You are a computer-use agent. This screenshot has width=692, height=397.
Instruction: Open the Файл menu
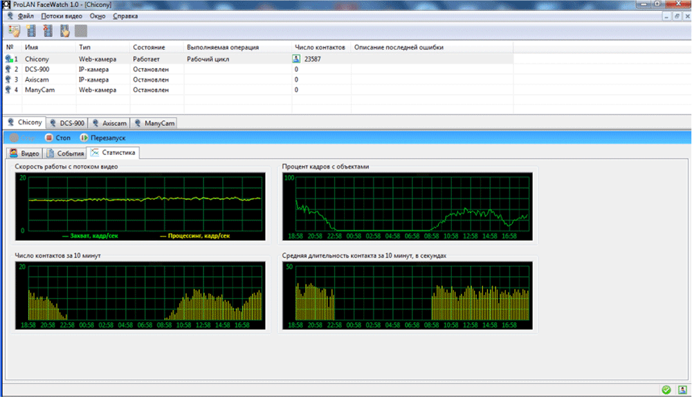[x=26, y=16]
